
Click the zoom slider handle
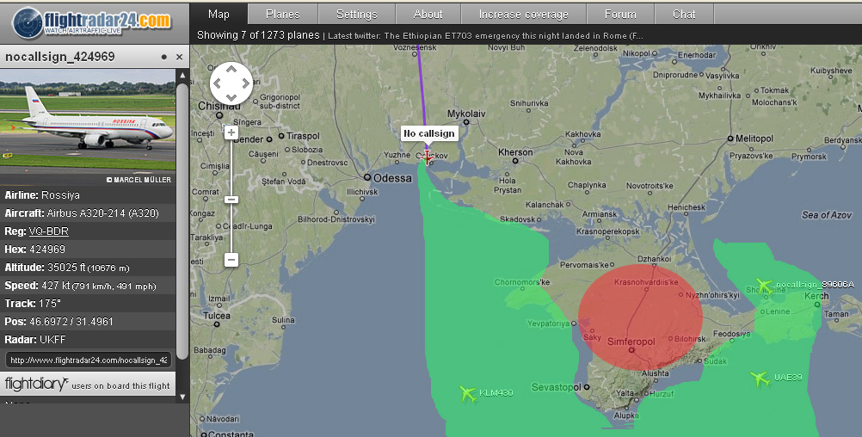pos(231,200)
